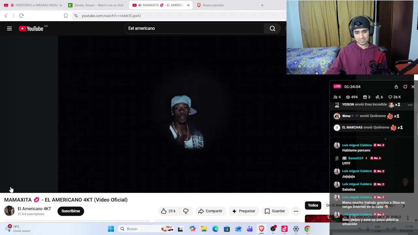418x235 pixels.
Task: Subscribe with the Suscribirse button
Action: pos(71,211)
